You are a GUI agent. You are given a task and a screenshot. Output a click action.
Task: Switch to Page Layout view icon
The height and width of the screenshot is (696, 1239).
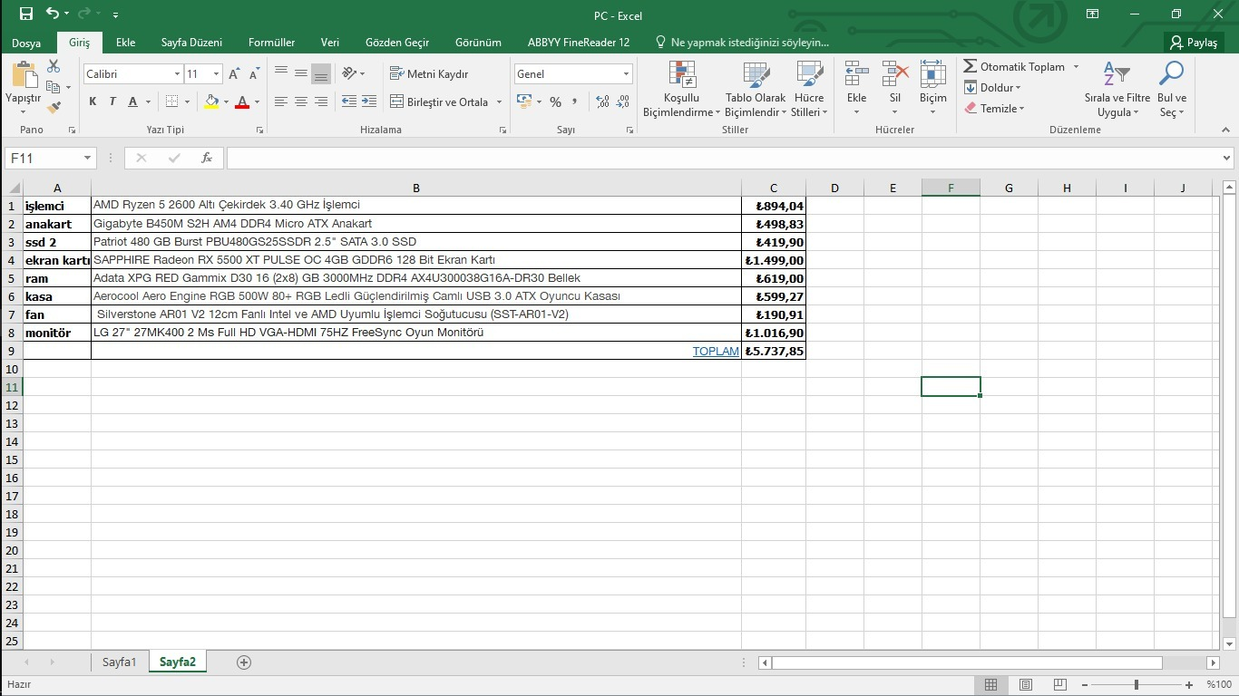1025,684
